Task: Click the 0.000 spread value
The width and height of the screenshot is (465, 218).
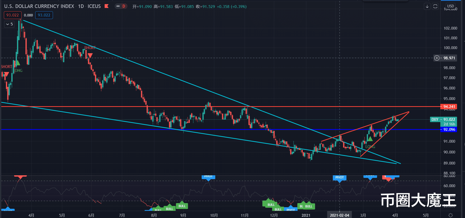Action: point(28,15)
